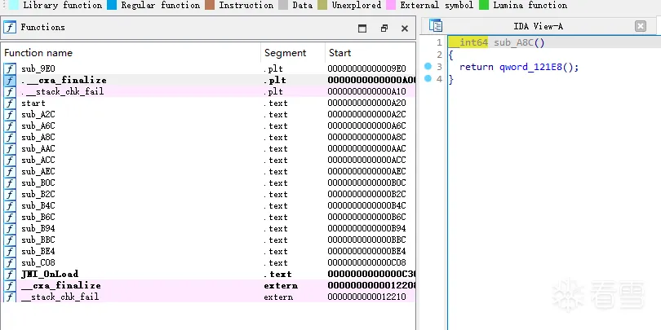Click the function icon beside sub_BBC
Viewport: 661px width, 330px height.
(10, 240)
